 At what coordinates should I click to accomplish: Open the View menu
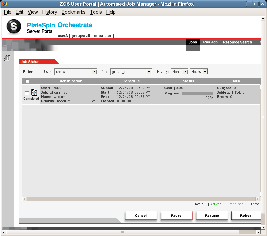pos(33,12)
